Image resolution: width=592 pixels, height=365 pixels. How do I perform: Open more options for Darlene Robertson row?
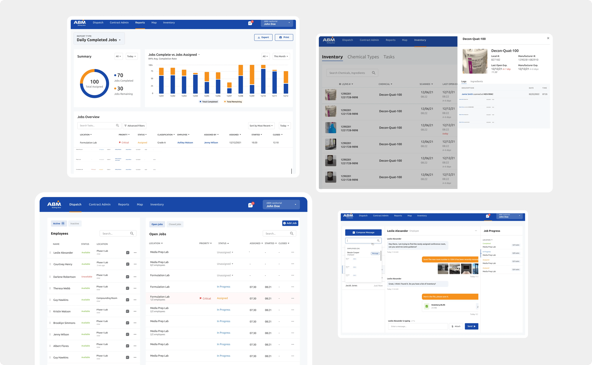(x=135, y=277)
